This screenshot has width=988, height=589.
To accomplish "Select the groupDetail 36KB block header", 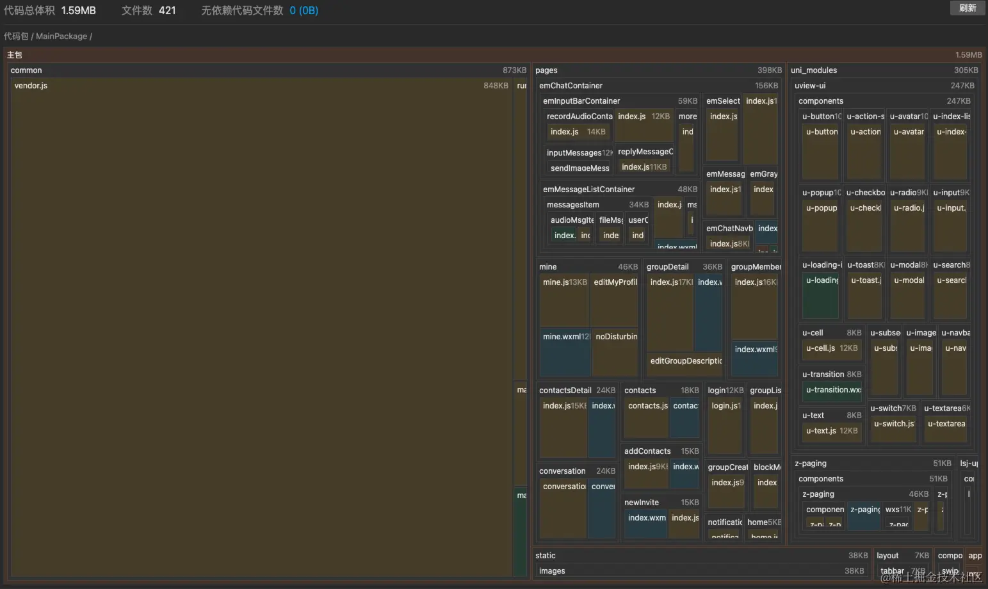I will [684, 267].
